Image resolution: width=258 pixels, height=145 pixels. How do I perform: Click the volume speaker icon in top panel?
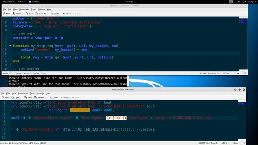coord(248,2)
